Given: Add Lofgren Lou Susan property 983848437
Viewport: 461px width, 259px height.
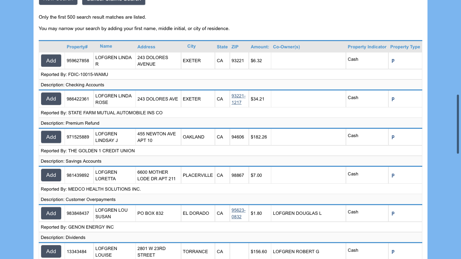Looking at the screenshot, I should [x=51, y=213].
